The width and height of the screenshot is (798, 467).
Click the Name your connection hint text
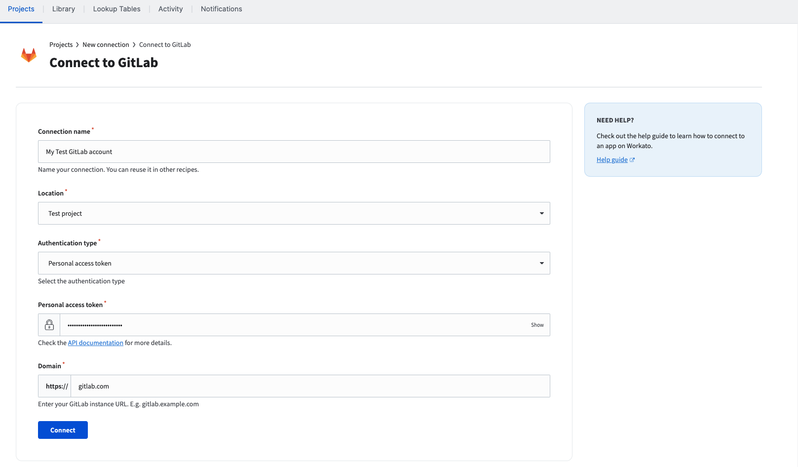[118, 170]
